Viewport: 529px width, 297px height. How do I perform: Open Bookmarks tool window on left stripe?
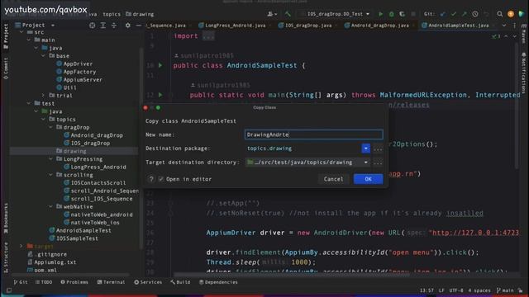click(x=6, y=218)
